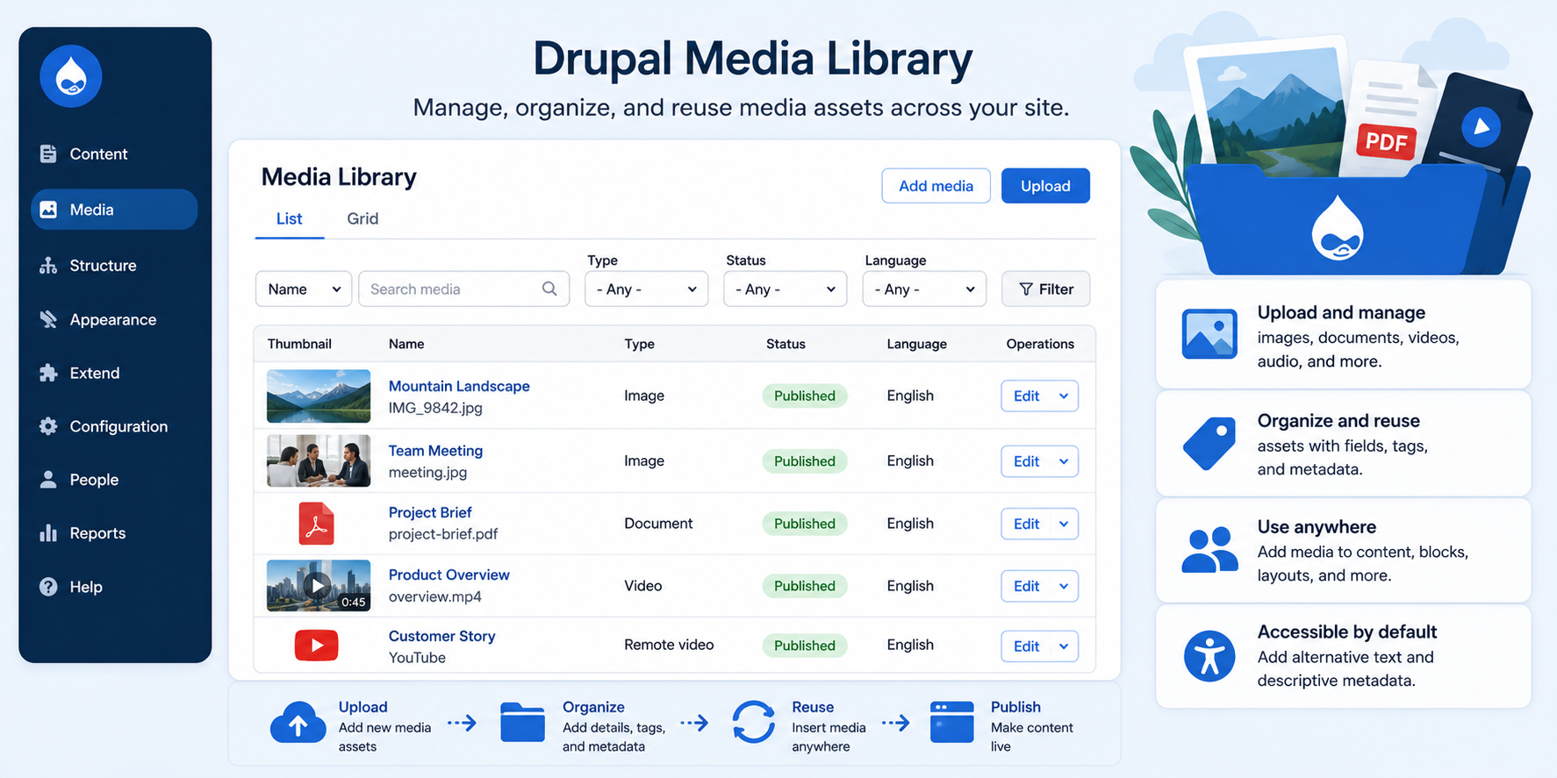Click the Help question mark icon

tap(48, 587)
